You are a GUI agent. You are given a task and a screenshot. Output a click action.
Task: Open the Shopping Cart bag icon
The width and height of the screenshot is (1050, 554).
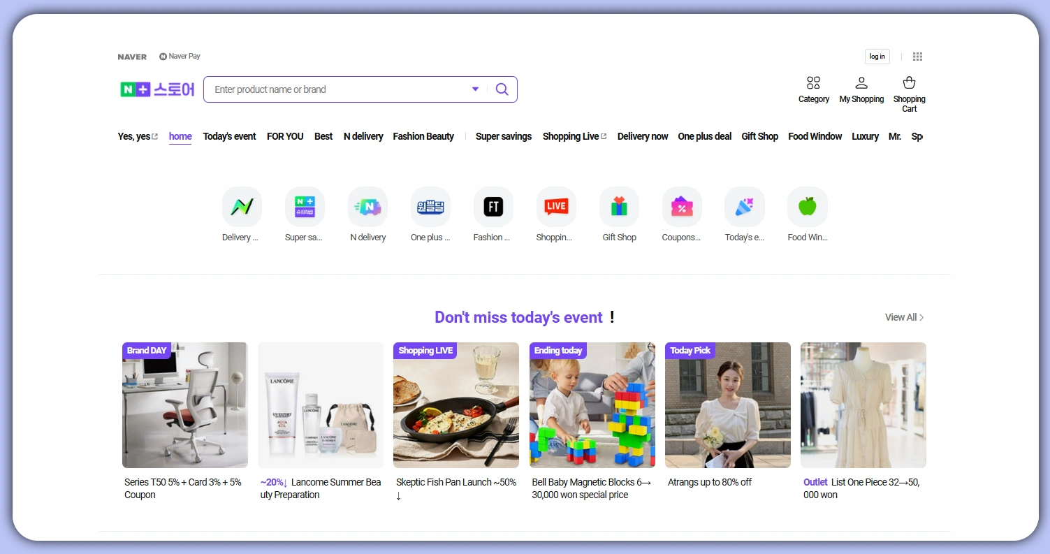909,82
